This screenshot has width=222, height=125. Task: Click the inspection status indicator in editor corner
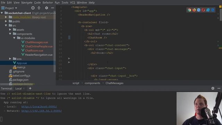click(220, 7)
